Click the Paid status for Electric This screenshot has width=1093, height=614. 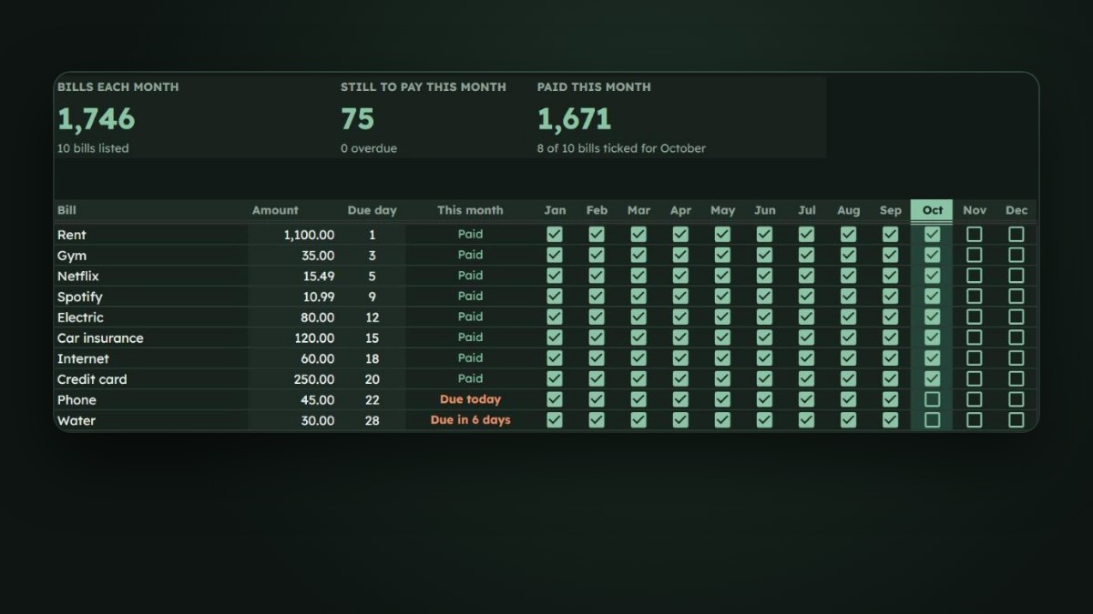click(470, 317)
